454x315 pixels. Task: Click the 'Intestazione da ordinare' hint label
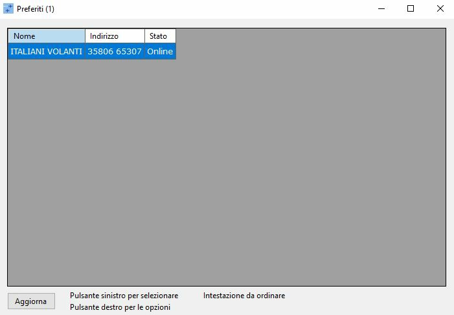(x=244, y=296)
